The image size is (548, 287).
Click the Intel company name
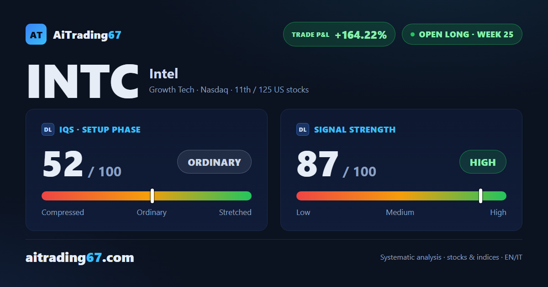[x=163, y=74]
